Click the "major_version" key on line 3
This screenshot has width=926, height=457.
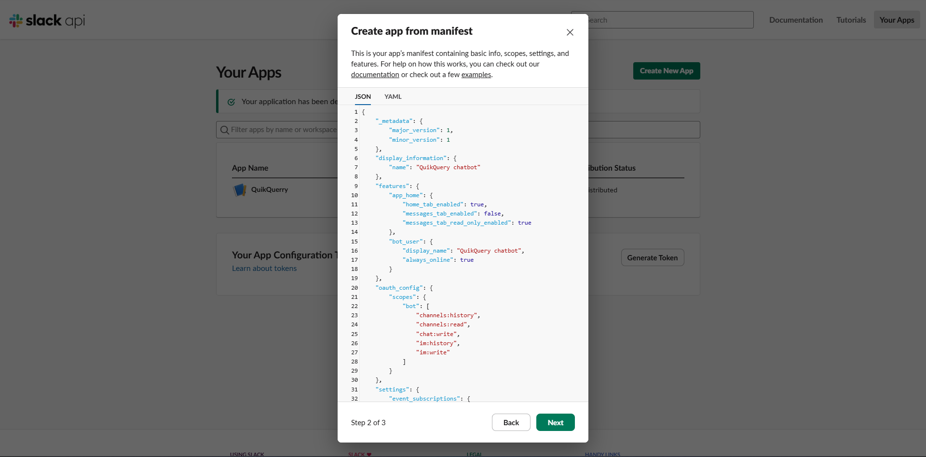click(x=414, y=130)
